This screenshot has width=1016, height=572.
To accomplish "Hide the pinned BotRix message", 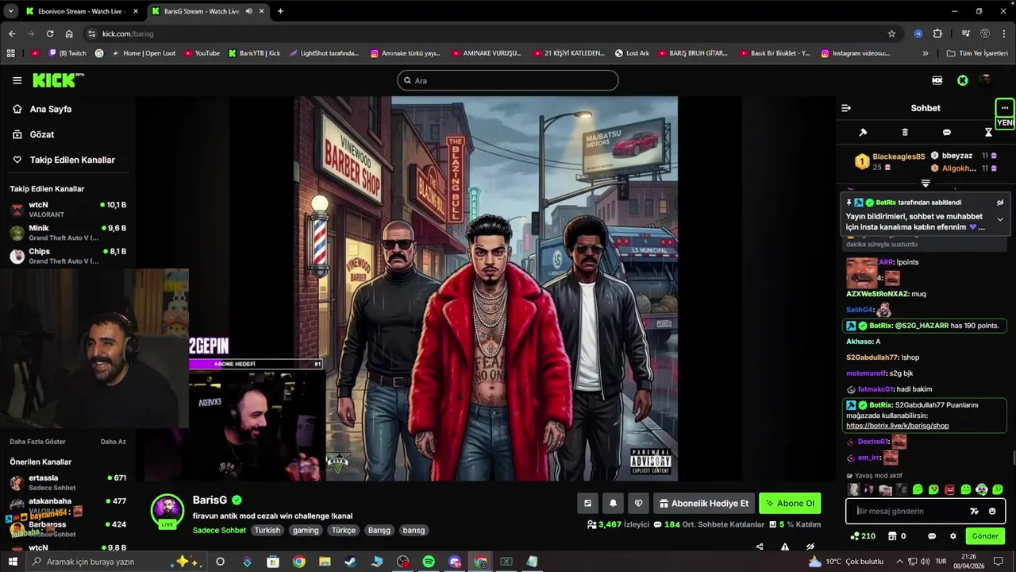I will pyautogui.click(x=1000, y=203).
